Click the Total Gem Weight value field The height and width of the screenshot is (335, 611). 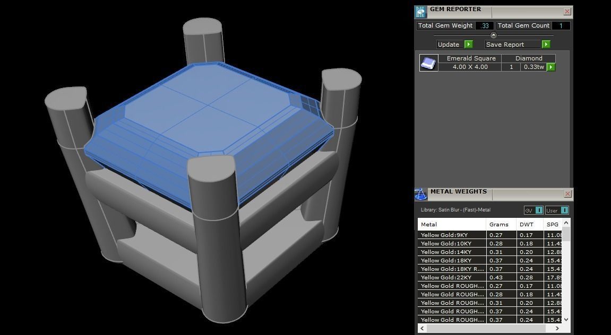tap(485, 25)
